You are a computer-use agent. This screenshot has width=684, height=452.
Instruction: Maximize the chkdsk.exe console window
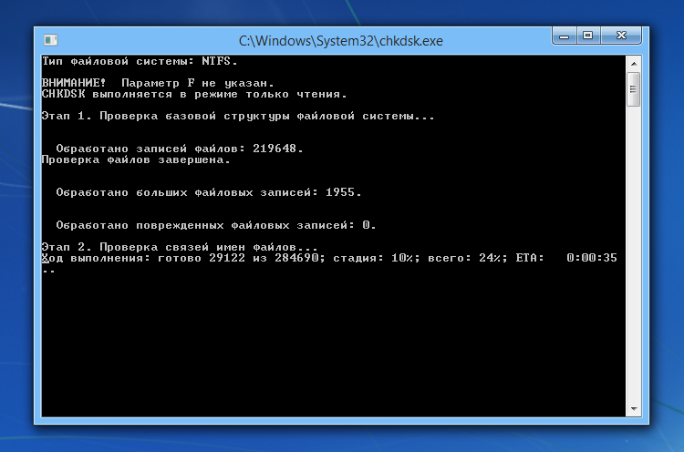[x=588, y=36]
